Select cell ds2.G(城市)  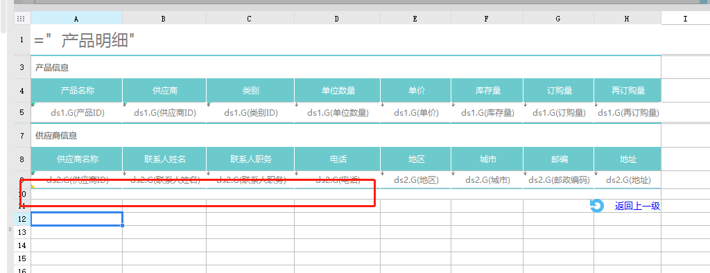coord(487,179)
